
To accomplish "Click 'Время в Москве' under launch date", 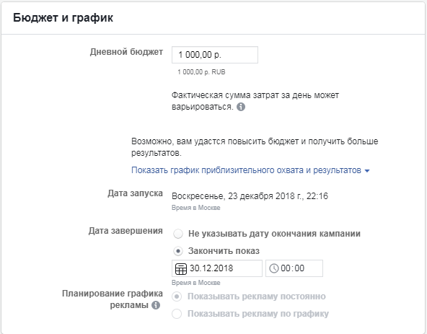I will [x=195, y=208].
